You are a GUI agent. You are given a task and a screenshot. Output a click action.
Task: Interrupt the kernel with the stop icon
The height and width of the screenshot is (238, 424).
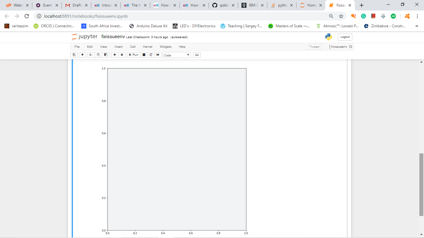point(144,55)
